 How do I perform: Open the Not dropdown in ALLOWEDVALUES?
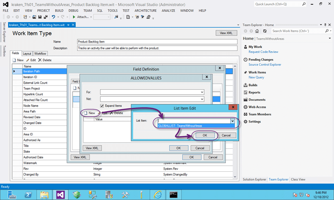tap(202, 99)
